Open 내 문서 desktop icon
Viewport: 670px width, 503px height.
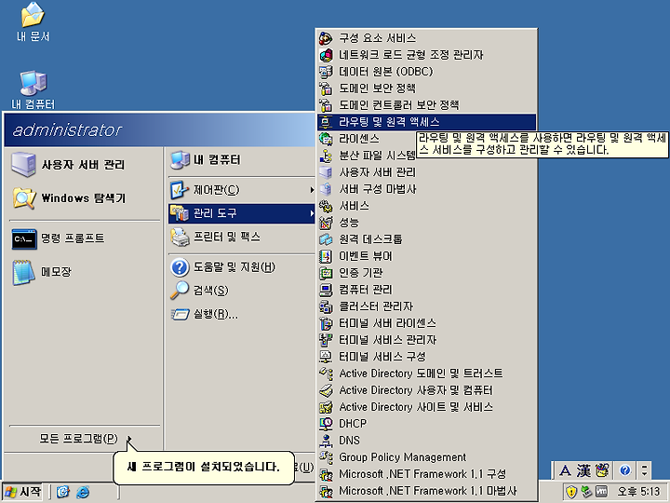coord(33,21)
